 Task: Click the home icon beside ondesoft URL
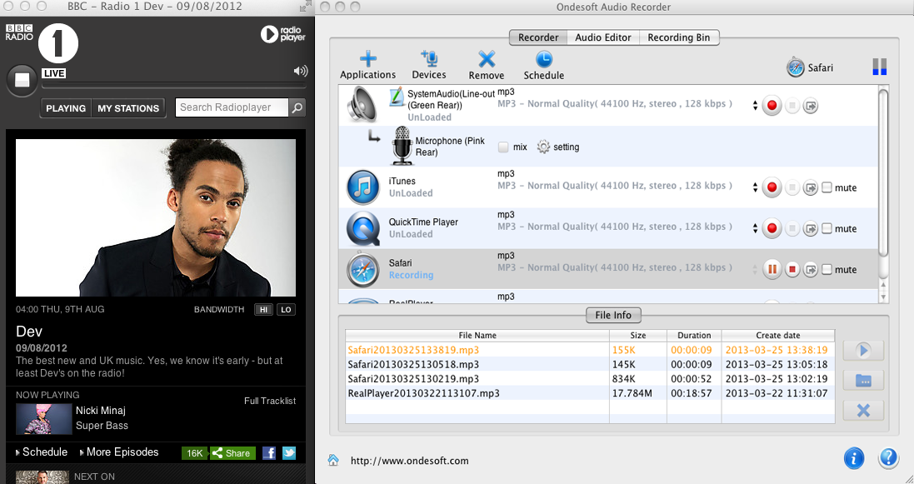333,460
